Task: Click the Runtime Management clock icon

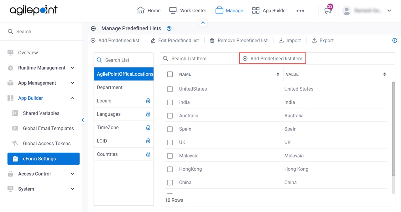Action: point(10,68)
